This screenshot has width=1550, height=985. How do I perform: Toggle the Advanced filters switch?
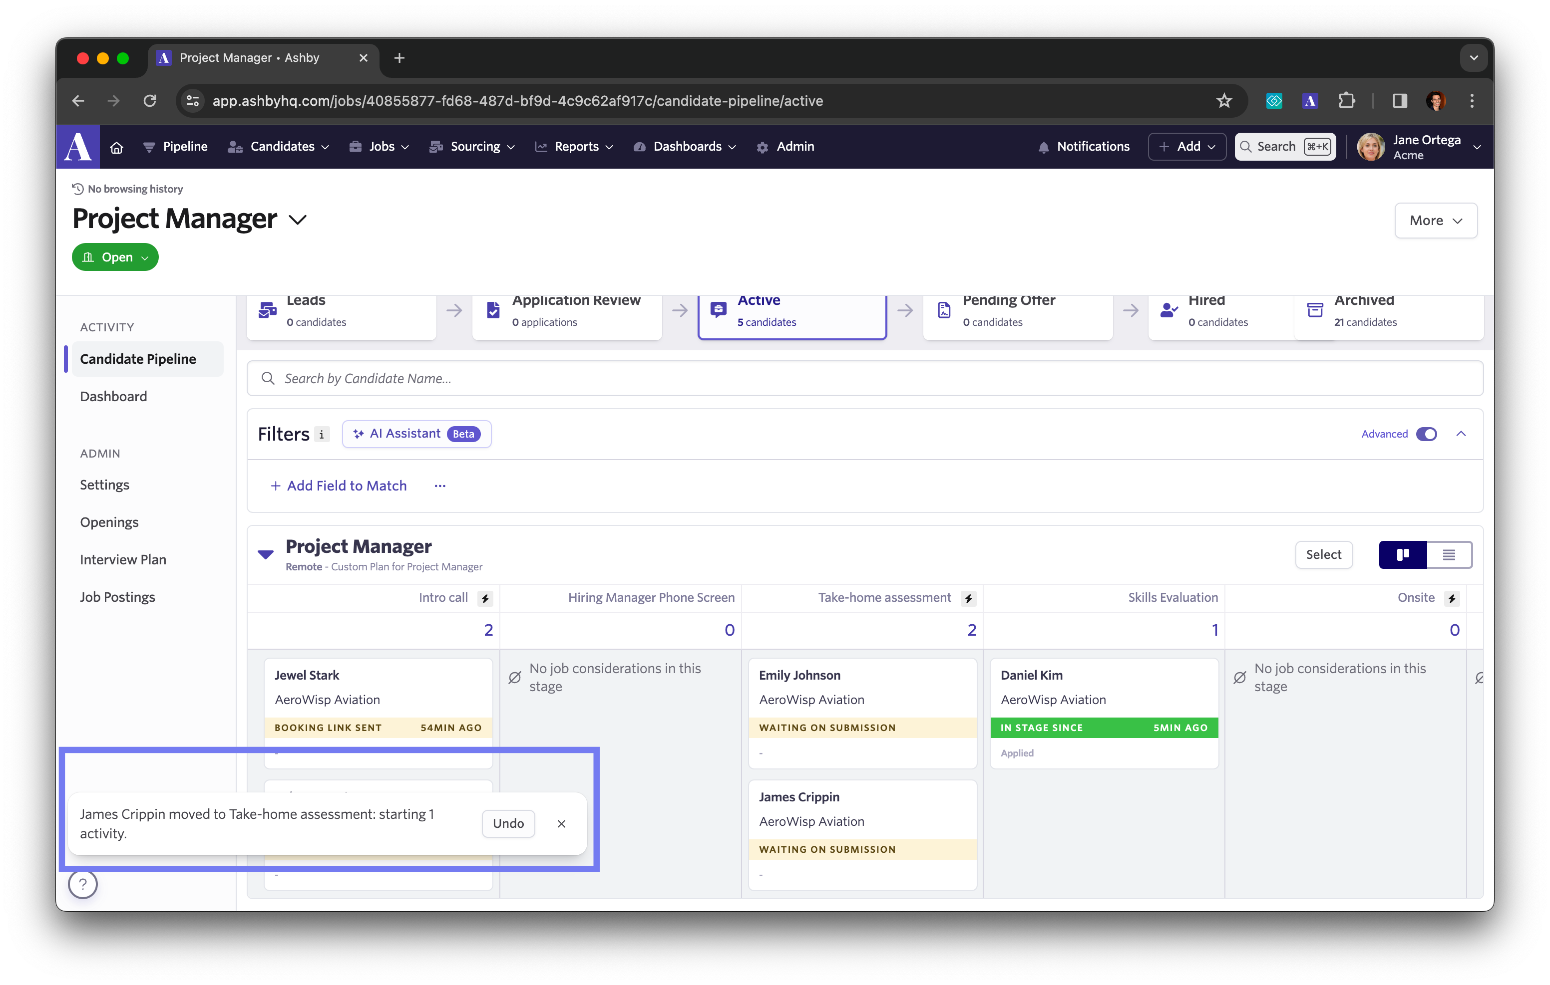point(1427,433)
